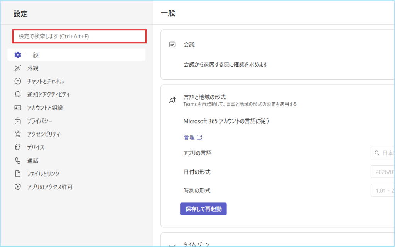Click the shield icon for アプリのアクセス許可
Viewport: 395px width, 247px height.
click(x=18, y=187)
